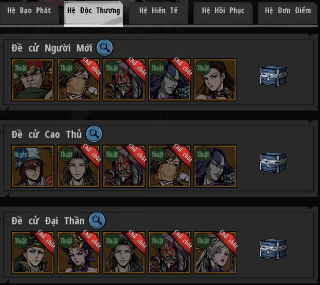Open magnifier next to Đề cử Đại Thần
320x285 pixels.
(97, 221)
